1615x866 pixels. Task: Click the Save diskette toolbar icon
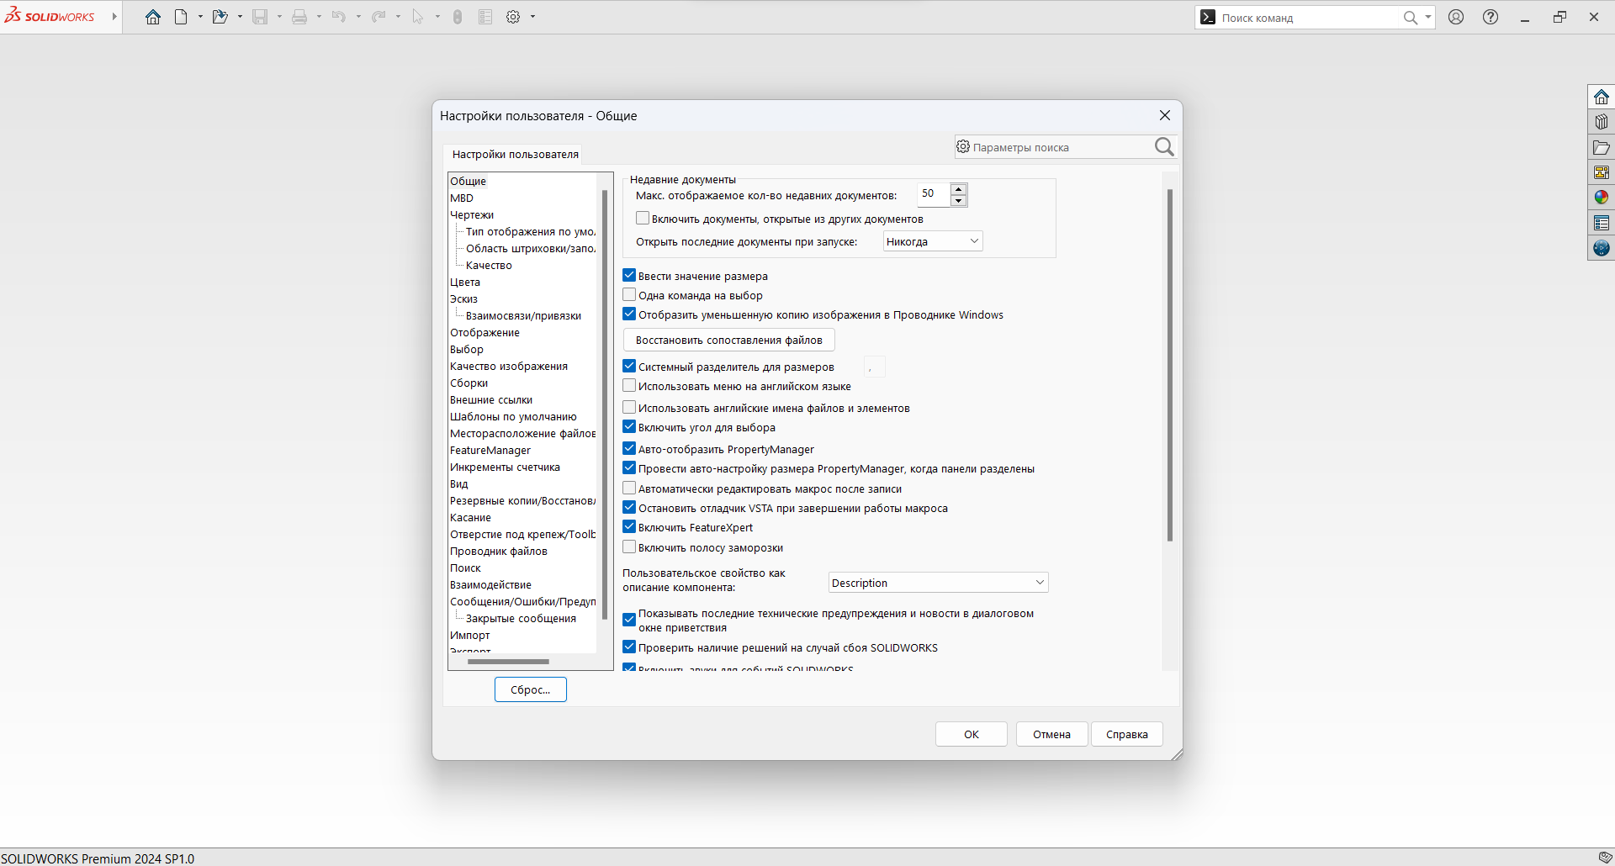tap(260, 17)
